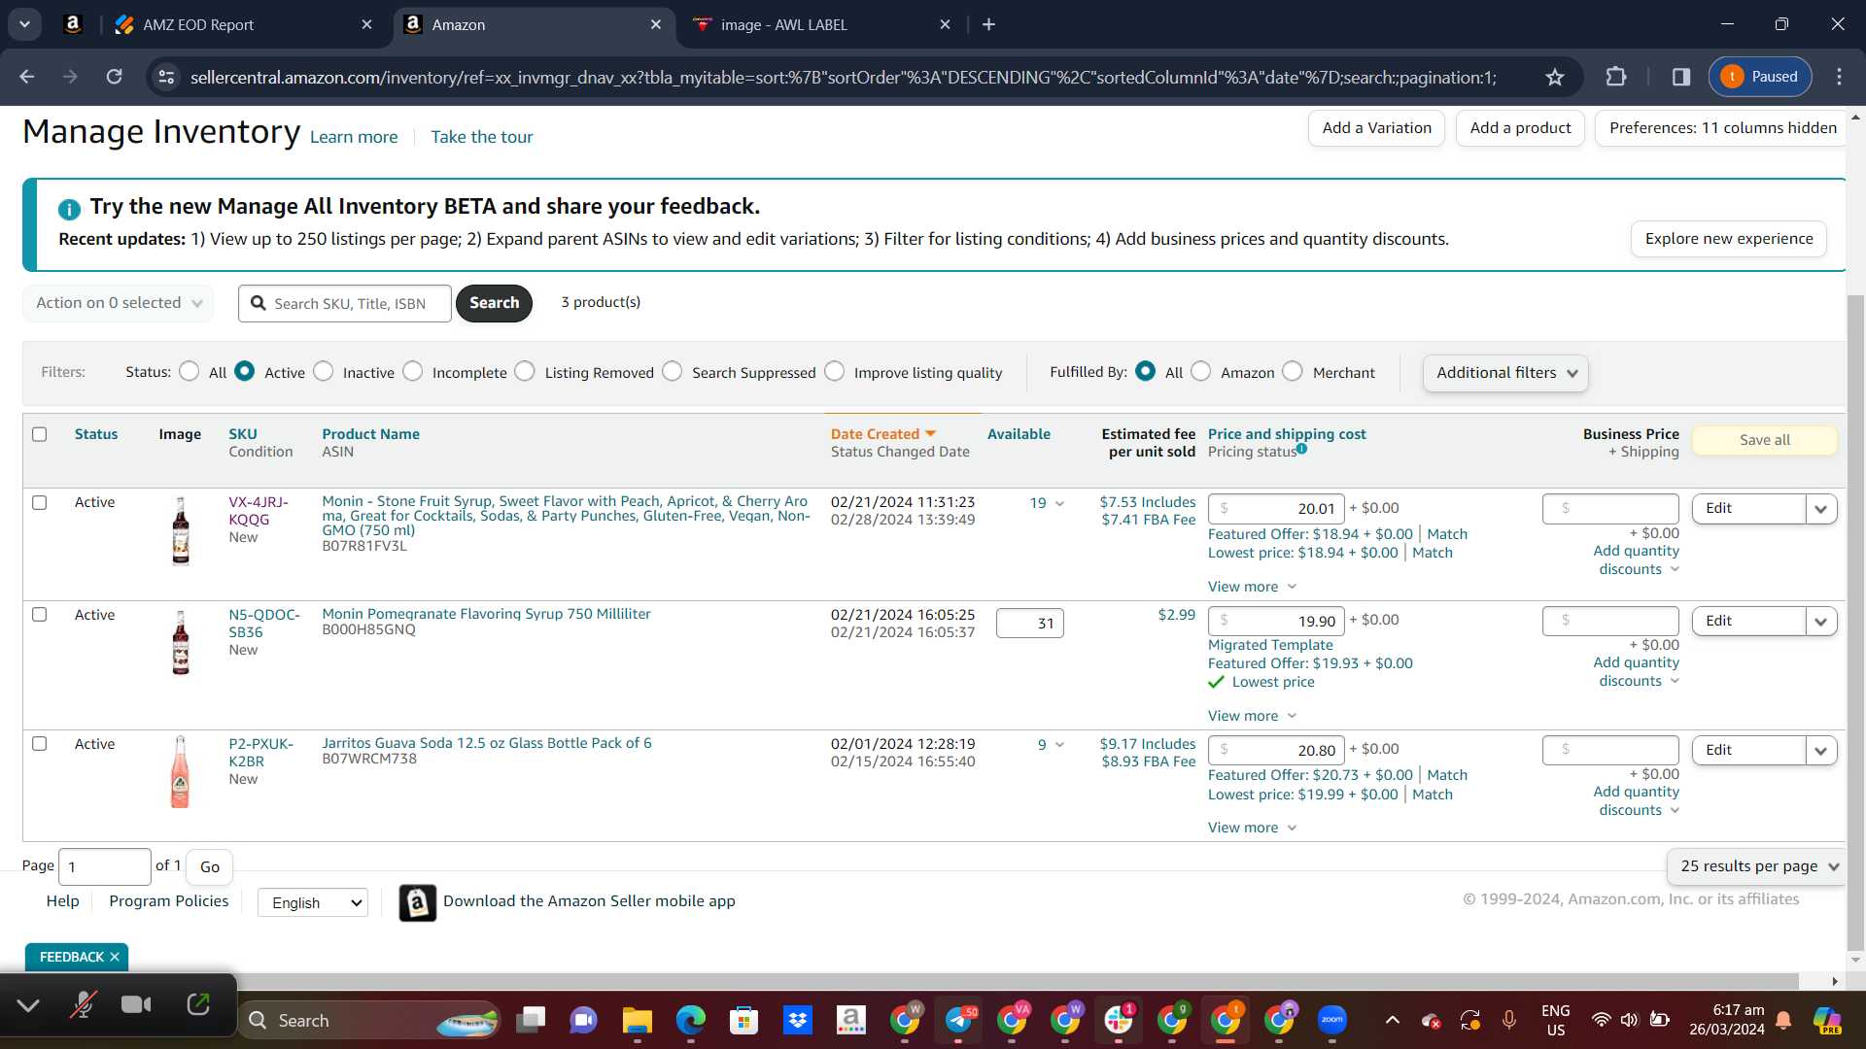1866x1049 pixels.
Task: Sort by the Available column header
Action: [x=1019, y=434]
